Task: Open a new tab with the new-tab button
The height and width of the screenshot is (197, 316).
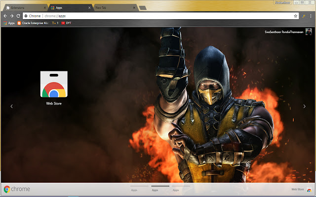Action: [x=143, y=8]
